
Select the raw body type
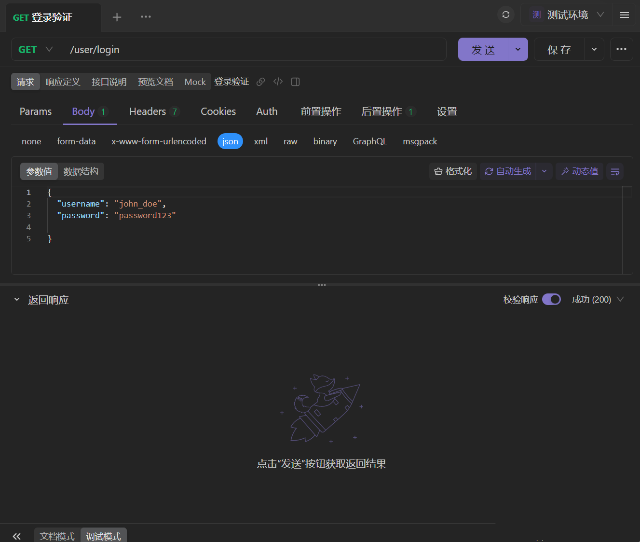pyautogui.click(x=290, y=141)
